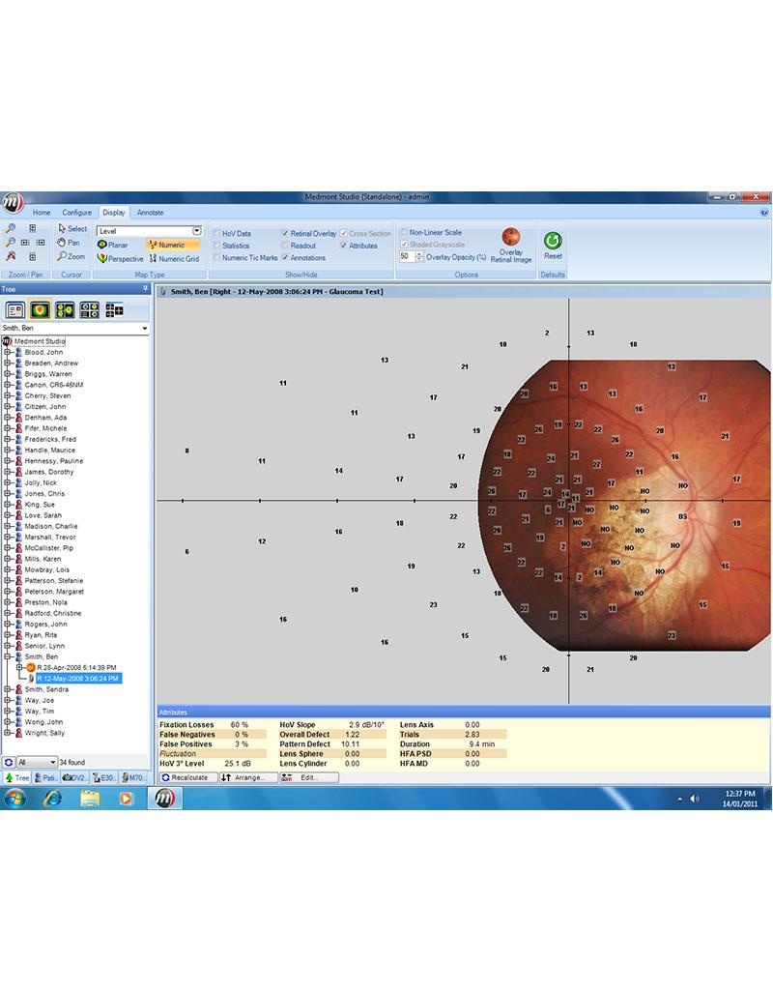Expand the Blood, John tree node
This screenshot has height=990, width=773.
tap(8, 352)
